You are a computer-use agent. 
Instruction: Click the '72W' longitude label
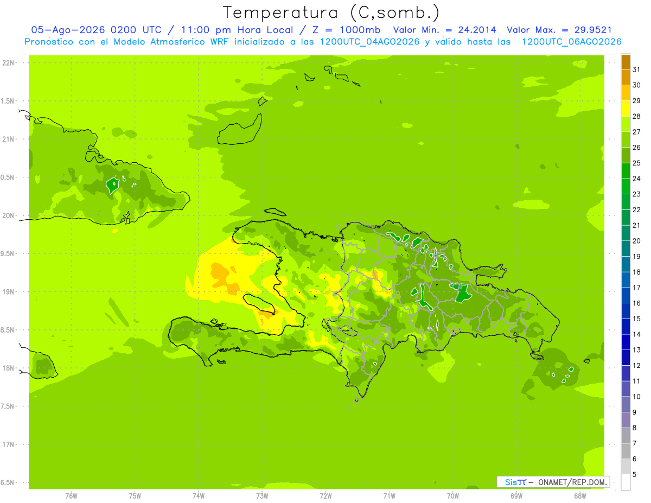click(326, 496)
